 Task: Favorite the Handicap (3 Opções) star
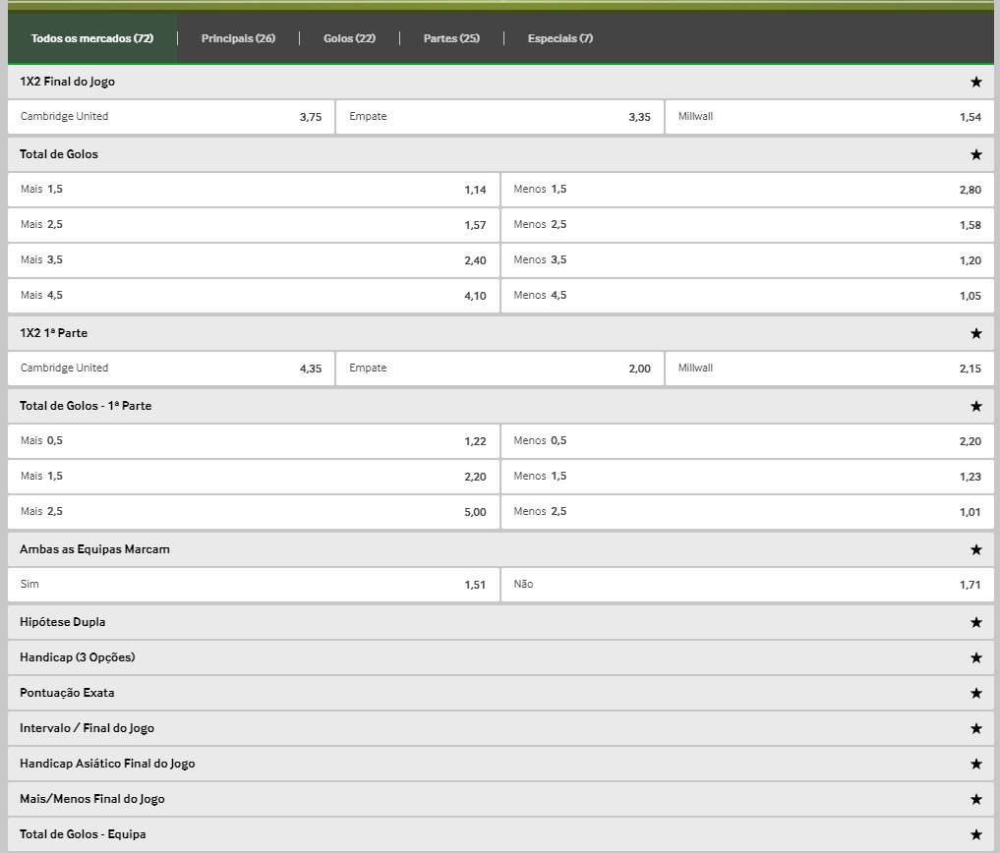[x=975, y=657]
